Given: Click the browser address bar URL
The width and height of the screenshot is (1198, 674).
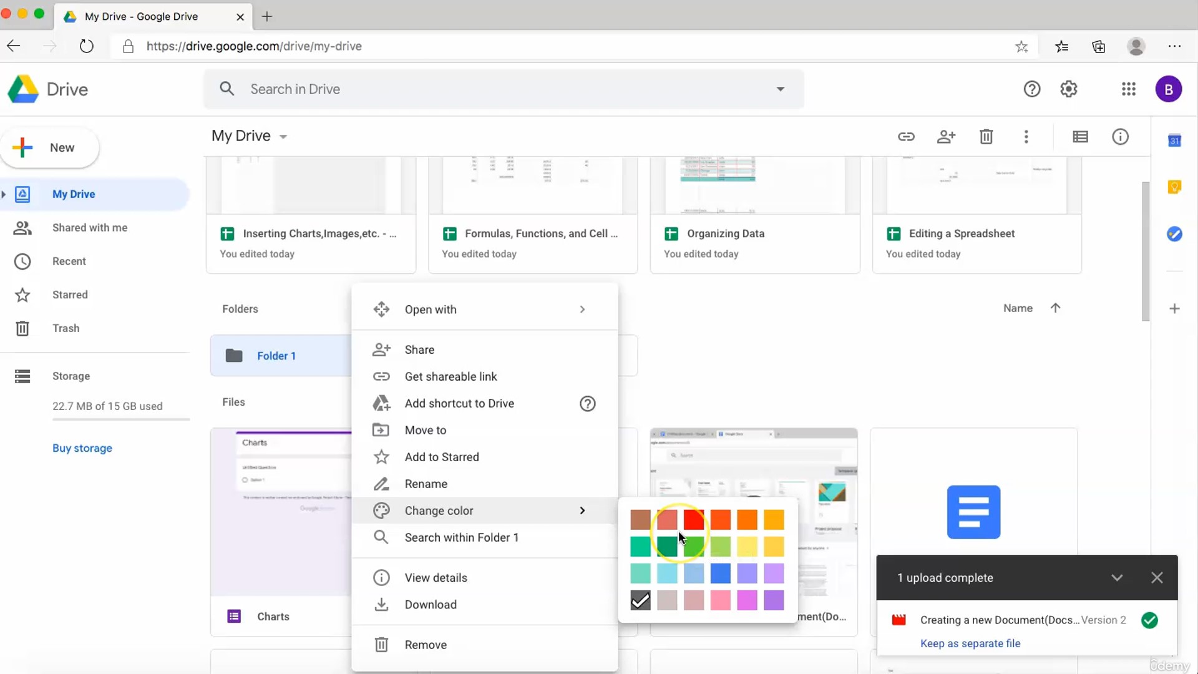Looking at the screenshot, I should [x=254, y=46].
